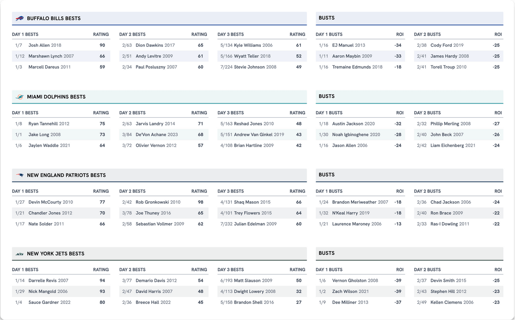This screenshot has width=515, height=320.
Task: Open Zach Wilson 2021 bust entry
Action: point(350,291)
